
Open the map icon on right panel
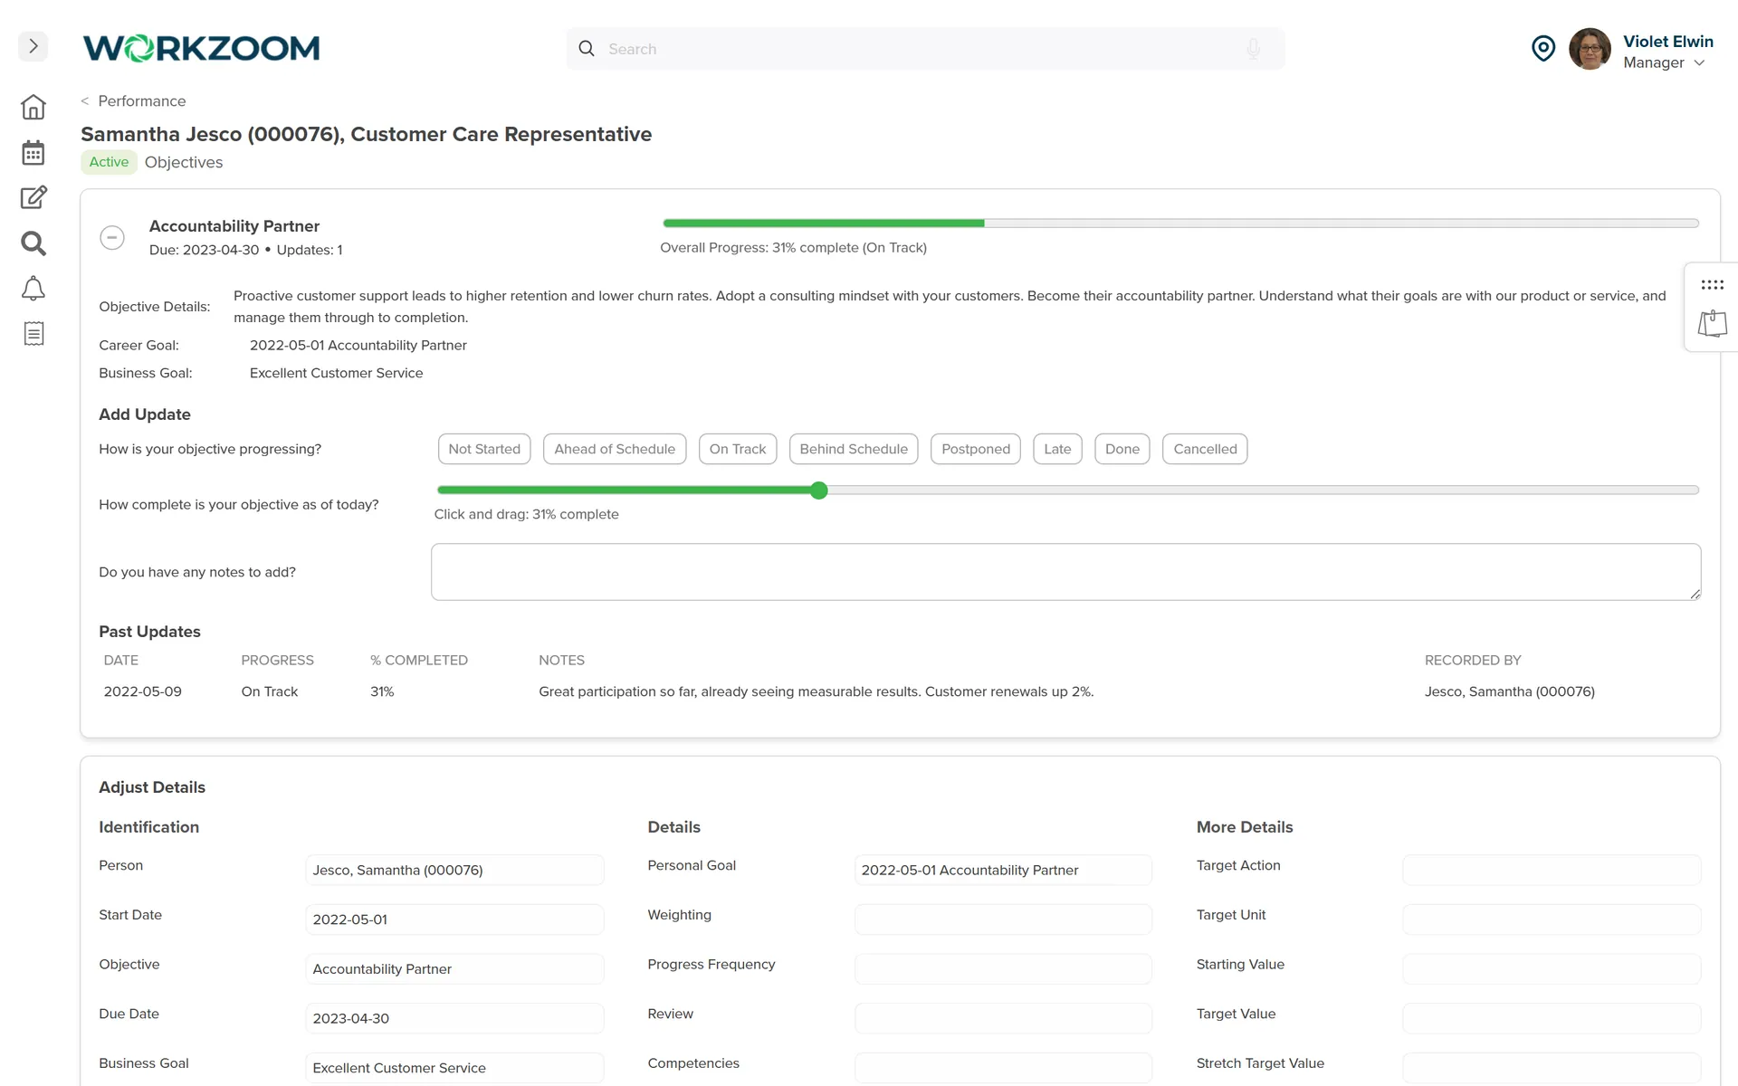(1712, 323)
